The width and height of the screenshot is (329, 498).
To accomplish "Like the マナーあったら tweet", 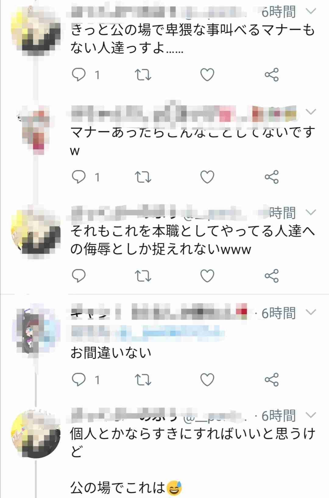I will click(x=207, y=177).
